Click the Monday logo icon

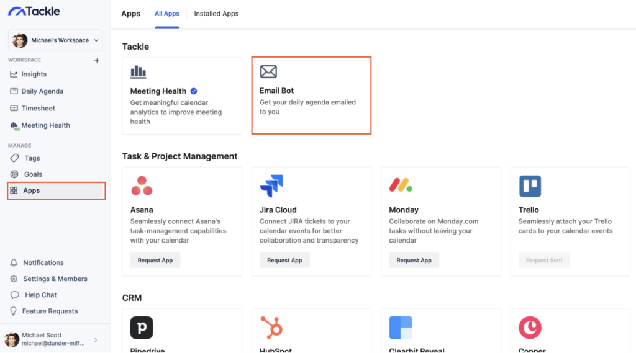click(x=401, y=185)
